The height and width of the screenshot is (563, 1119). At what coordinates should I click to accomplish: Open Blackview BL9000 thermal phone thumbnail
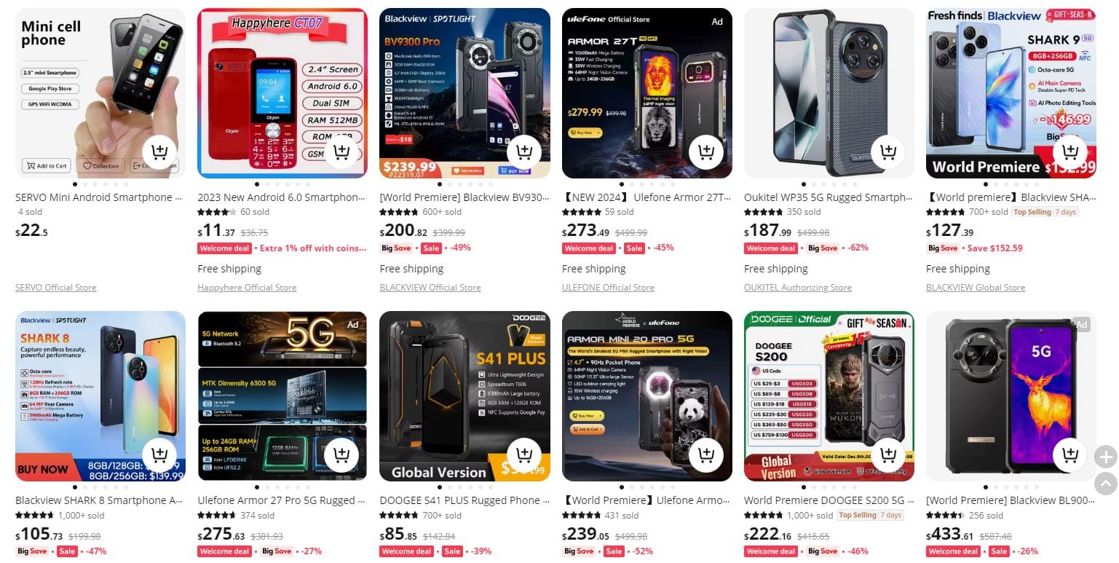1011,396
